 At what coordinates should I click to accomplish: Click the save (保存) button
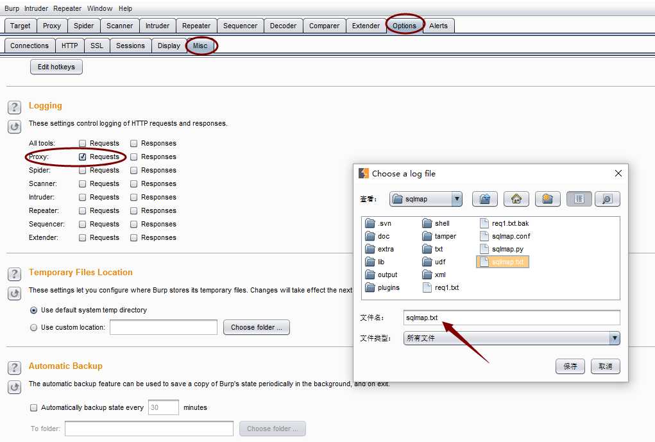(570, 366)
